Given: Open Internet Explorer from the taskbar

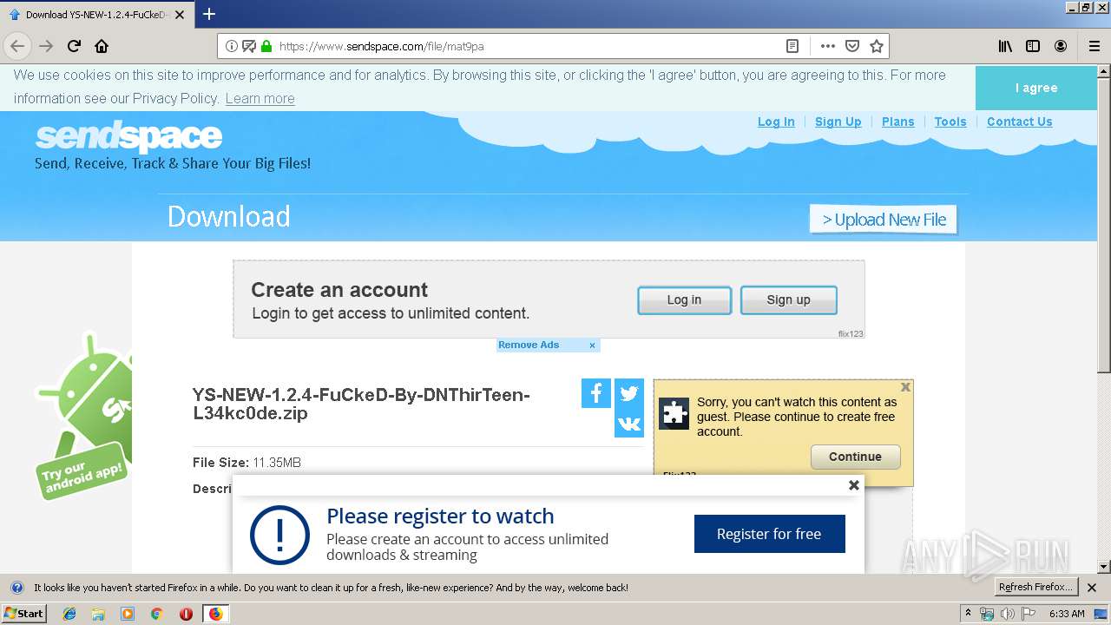Looking at the screenshot, I should (69, 614).
